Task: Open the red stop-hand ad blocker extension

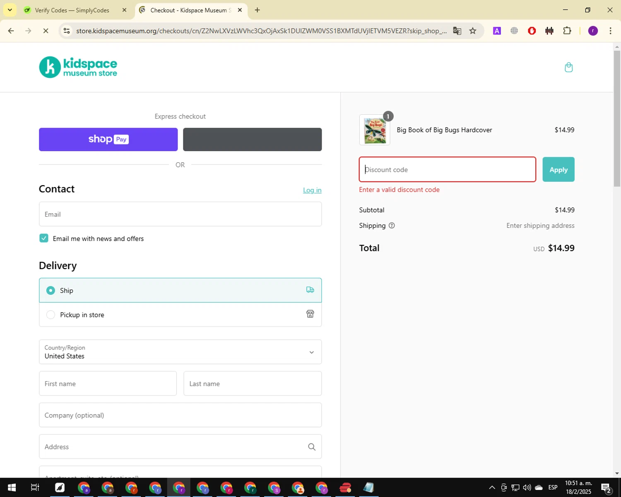Action: (x=532, y=31)
